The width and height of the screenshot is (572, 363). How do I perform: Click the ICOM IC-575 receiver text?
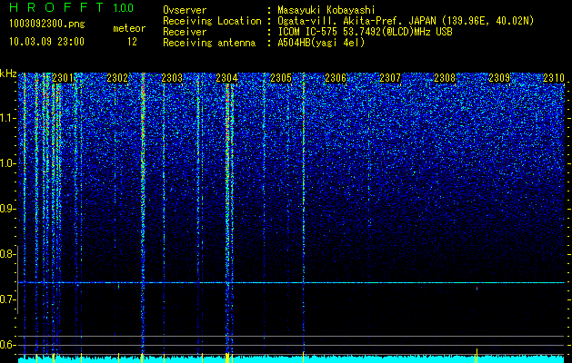[365, 32]
